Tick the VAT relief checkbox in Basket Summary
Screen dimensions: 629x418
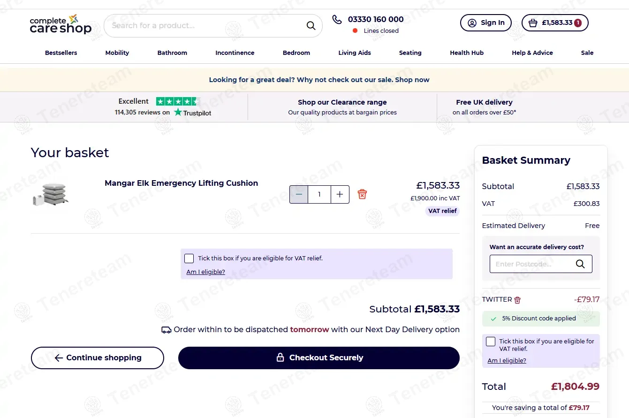tap(491, 342)
